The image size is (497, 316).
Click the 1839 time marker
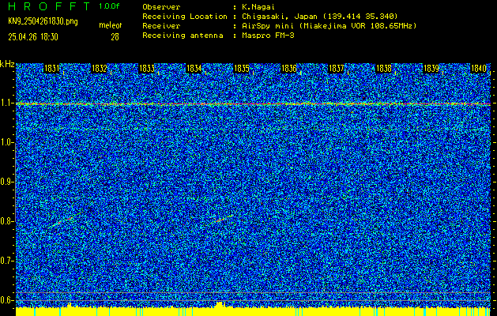pyautogui.click(x=431, y=69)
